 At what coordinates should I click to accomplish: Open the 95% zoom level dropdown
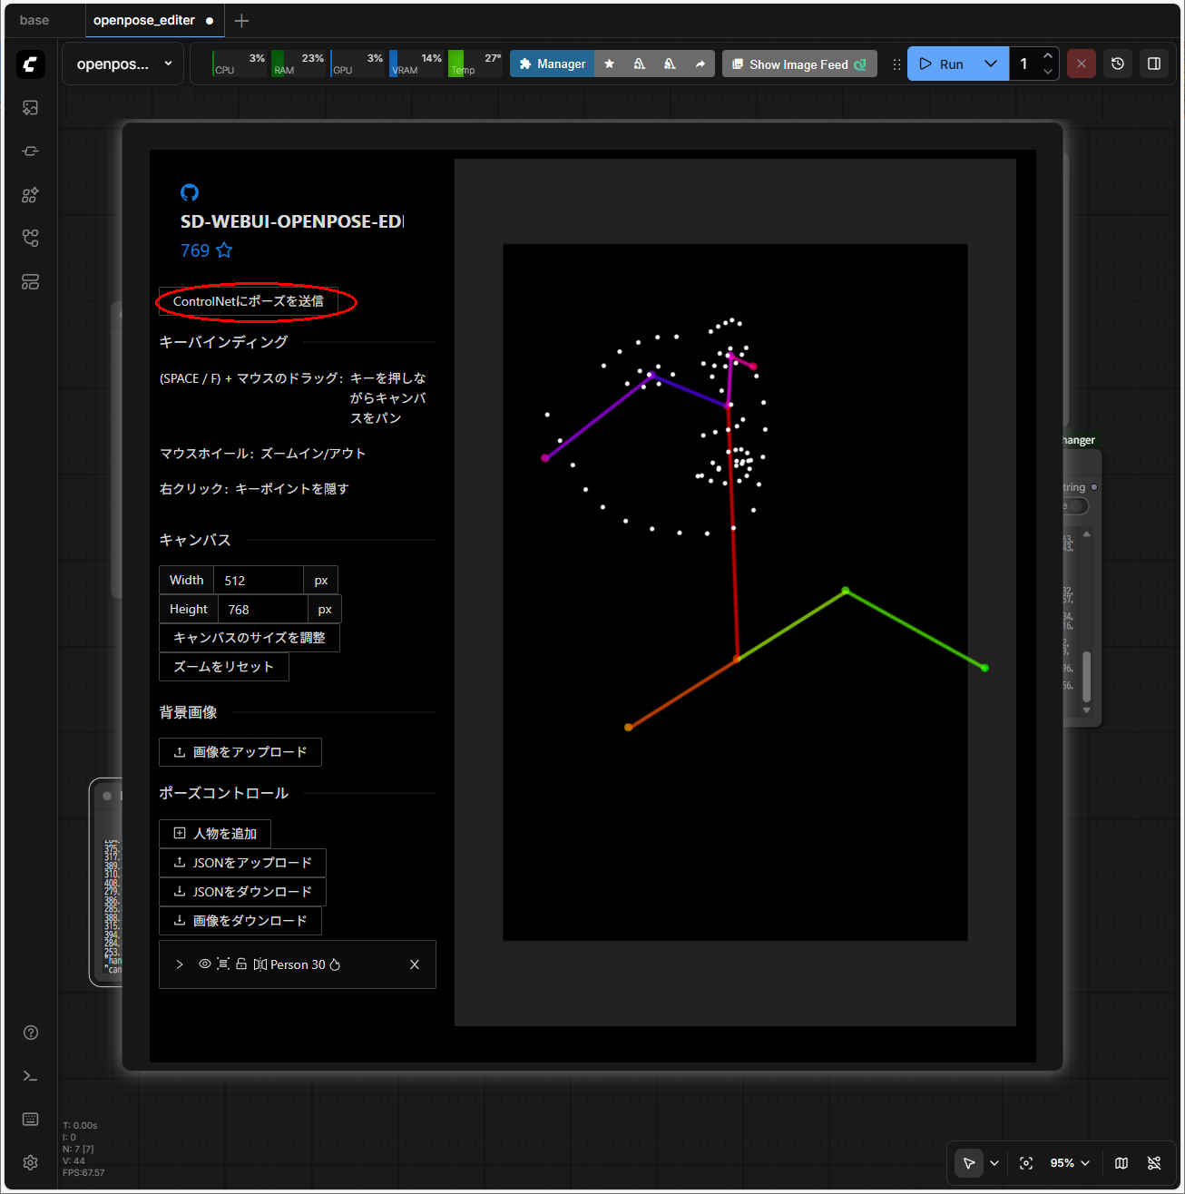(x=1070, y=1163)
